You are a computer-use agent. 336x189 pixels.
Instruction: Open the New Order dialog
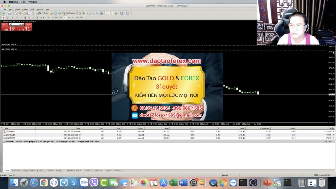[x=42, y=13]
